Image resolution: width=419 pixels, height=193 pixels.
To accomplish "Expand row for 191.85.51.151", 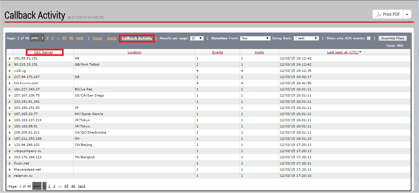I will click(10, 58).
